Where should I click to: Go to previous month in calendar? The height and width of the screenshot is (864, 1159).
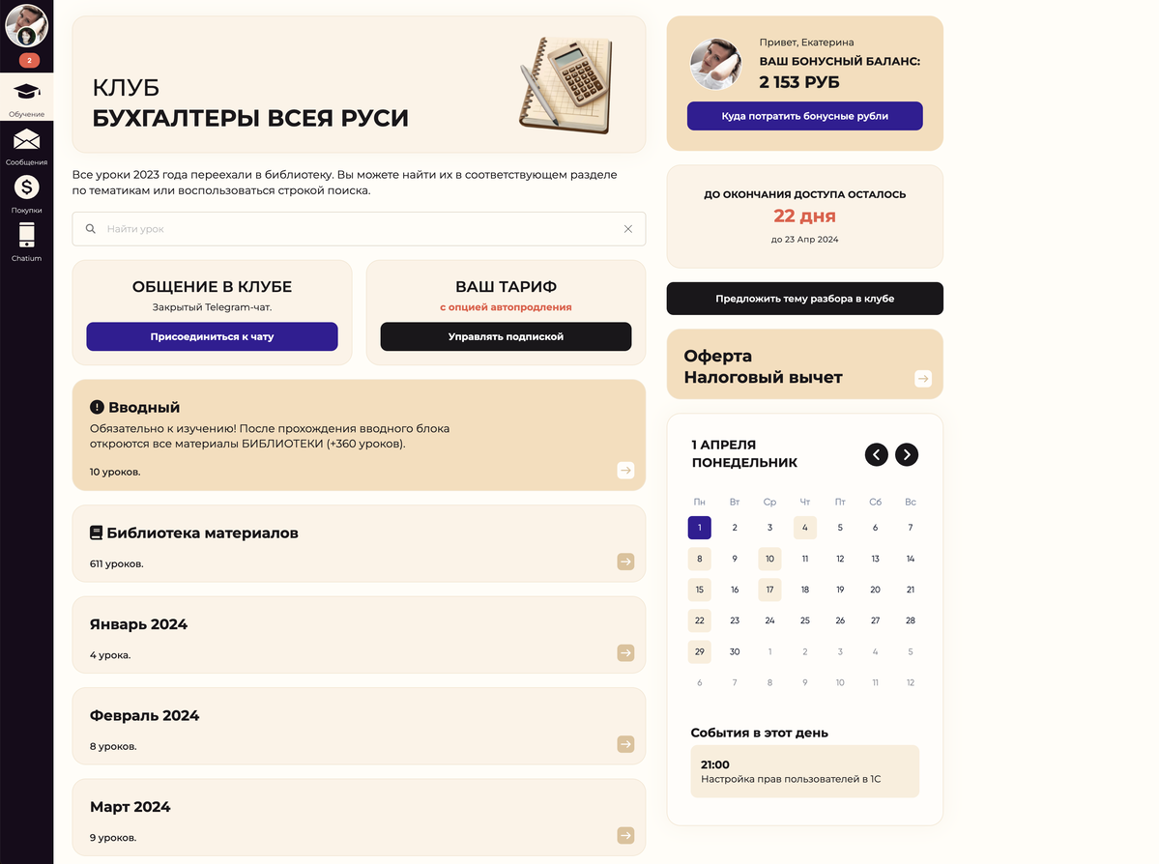tap(876, 454)
